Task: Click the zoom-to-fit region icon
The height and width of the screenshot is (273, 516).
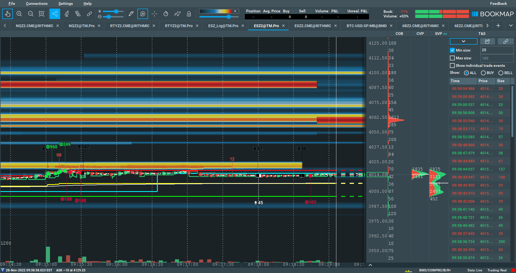Action: pos(42,14)
